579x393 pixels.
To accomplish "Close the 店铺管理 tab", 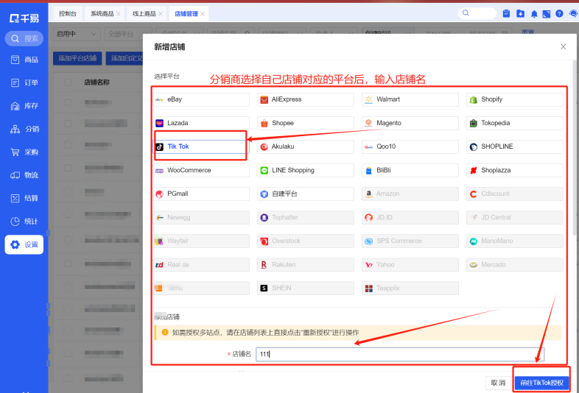I will tap(203, 14).
